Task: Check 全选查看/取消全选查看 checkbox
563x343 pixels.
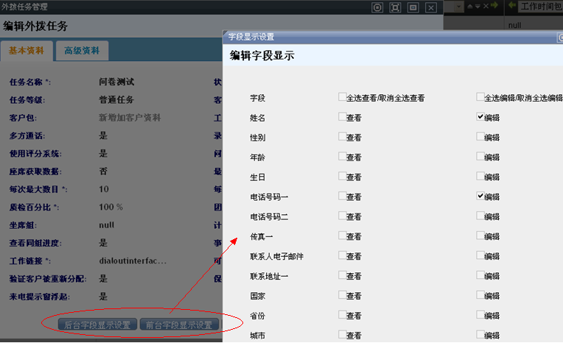Action: 343,97
